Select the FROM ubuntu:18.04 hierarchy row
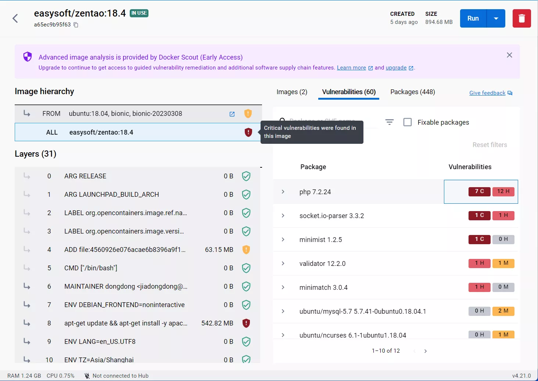 [x=138, y=114]
